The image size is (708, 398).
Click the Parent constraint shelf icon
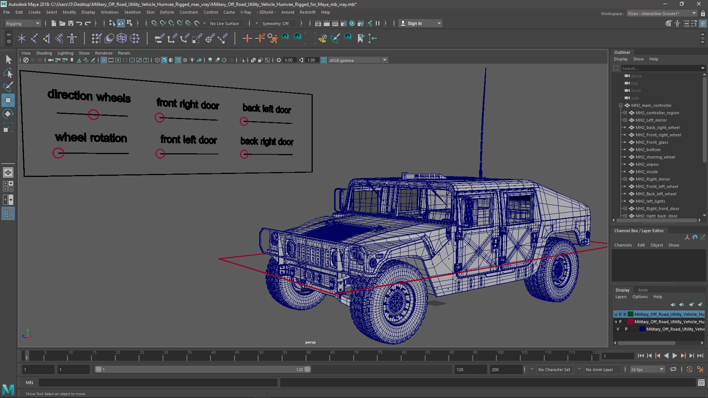(x=159, y=38)
